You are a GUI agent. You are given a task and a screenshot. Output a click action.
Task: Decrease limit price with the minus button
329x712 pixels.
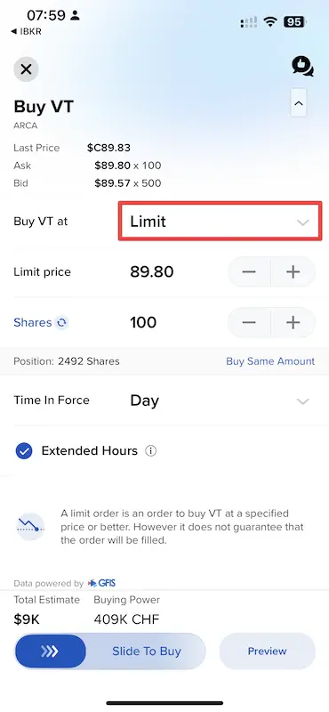click(x=249, y=272)
